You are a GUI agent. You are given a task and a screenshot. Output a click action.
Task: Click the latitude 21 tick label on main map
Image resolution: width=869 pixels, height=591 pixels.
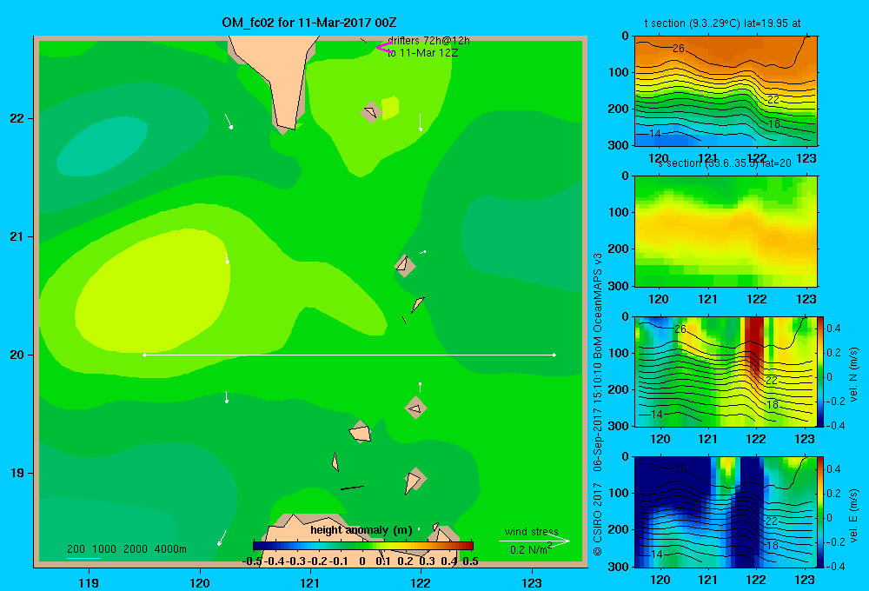click(x=17, y=236)
